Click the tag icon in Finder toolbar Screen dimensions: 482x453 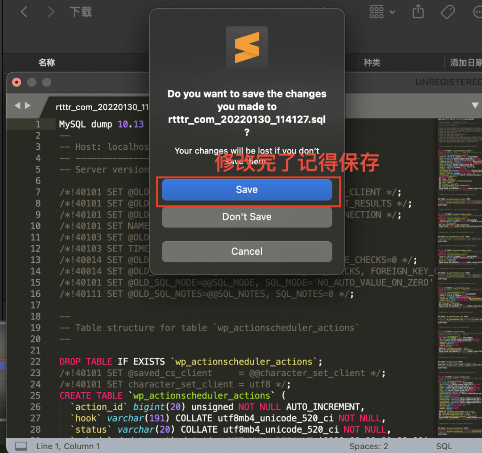pyautogui.click(x=448, y=12)
